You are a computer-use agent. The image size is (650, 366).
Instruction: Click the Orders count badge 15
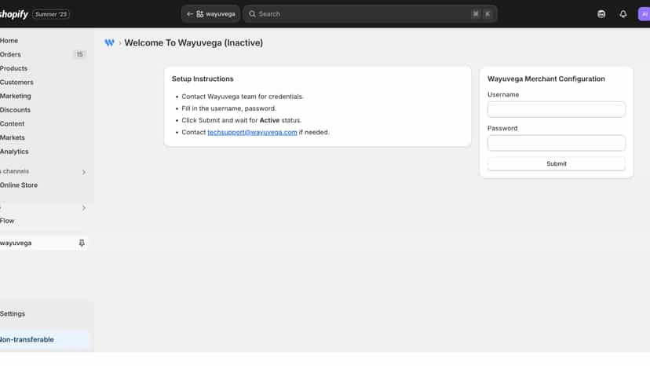(79, 54)
